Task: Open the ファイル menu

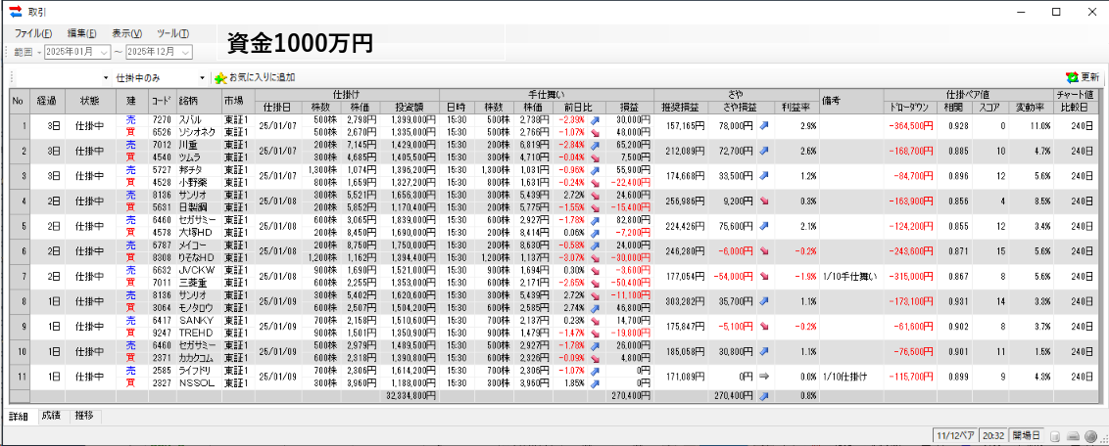Action: point(33,33)
